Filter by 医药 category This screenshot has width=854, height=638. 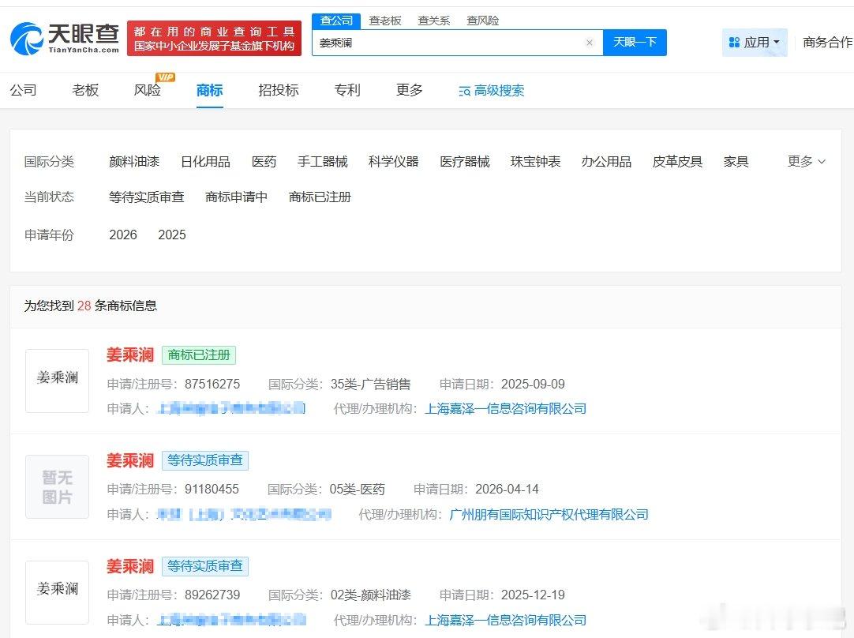coord(264,162)
